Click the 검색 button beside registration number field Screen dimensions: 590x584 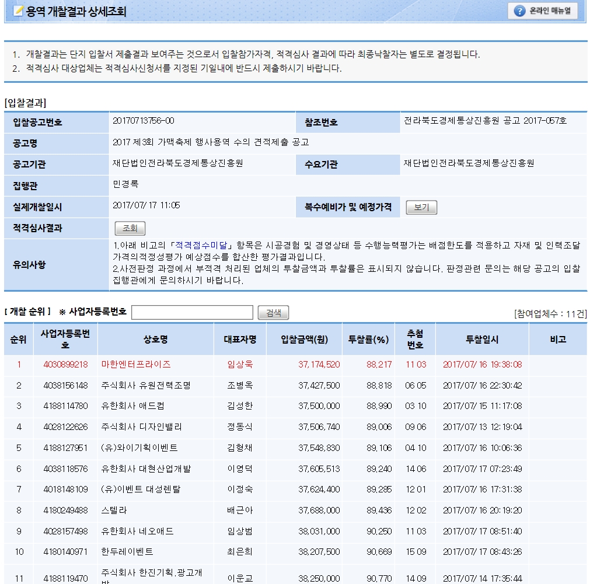[x=273, y=313]
